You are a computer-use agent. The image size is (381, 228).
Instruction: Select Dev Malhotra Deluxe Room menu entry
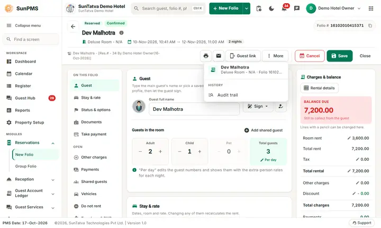[x=246, y=69]
